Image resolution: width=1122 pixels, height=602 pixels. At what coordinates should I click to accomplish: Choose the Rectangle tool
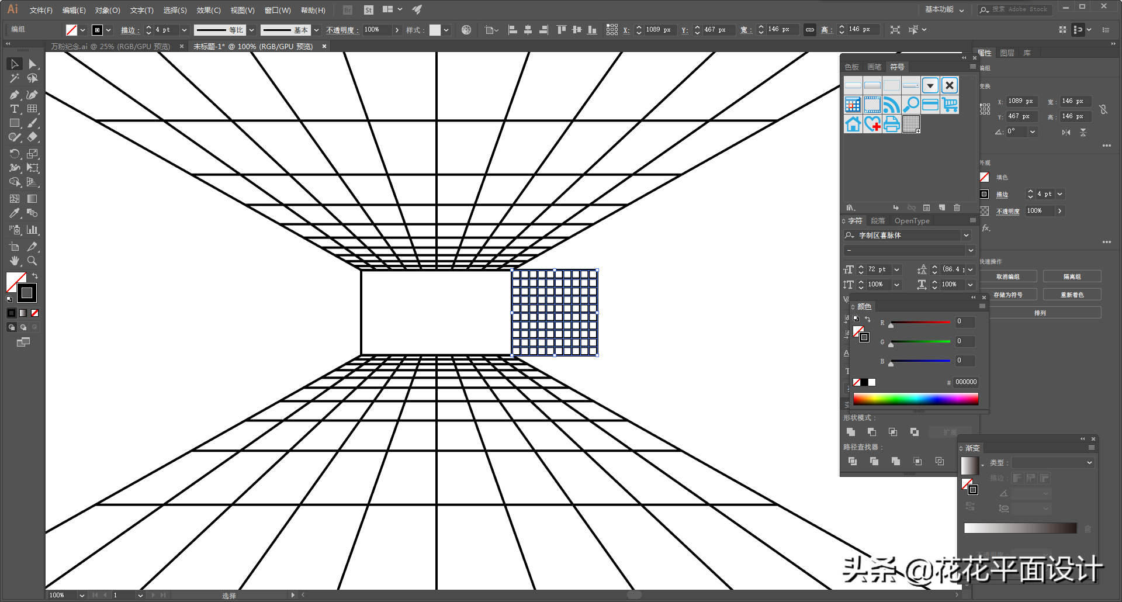click(x=15, y=123)
